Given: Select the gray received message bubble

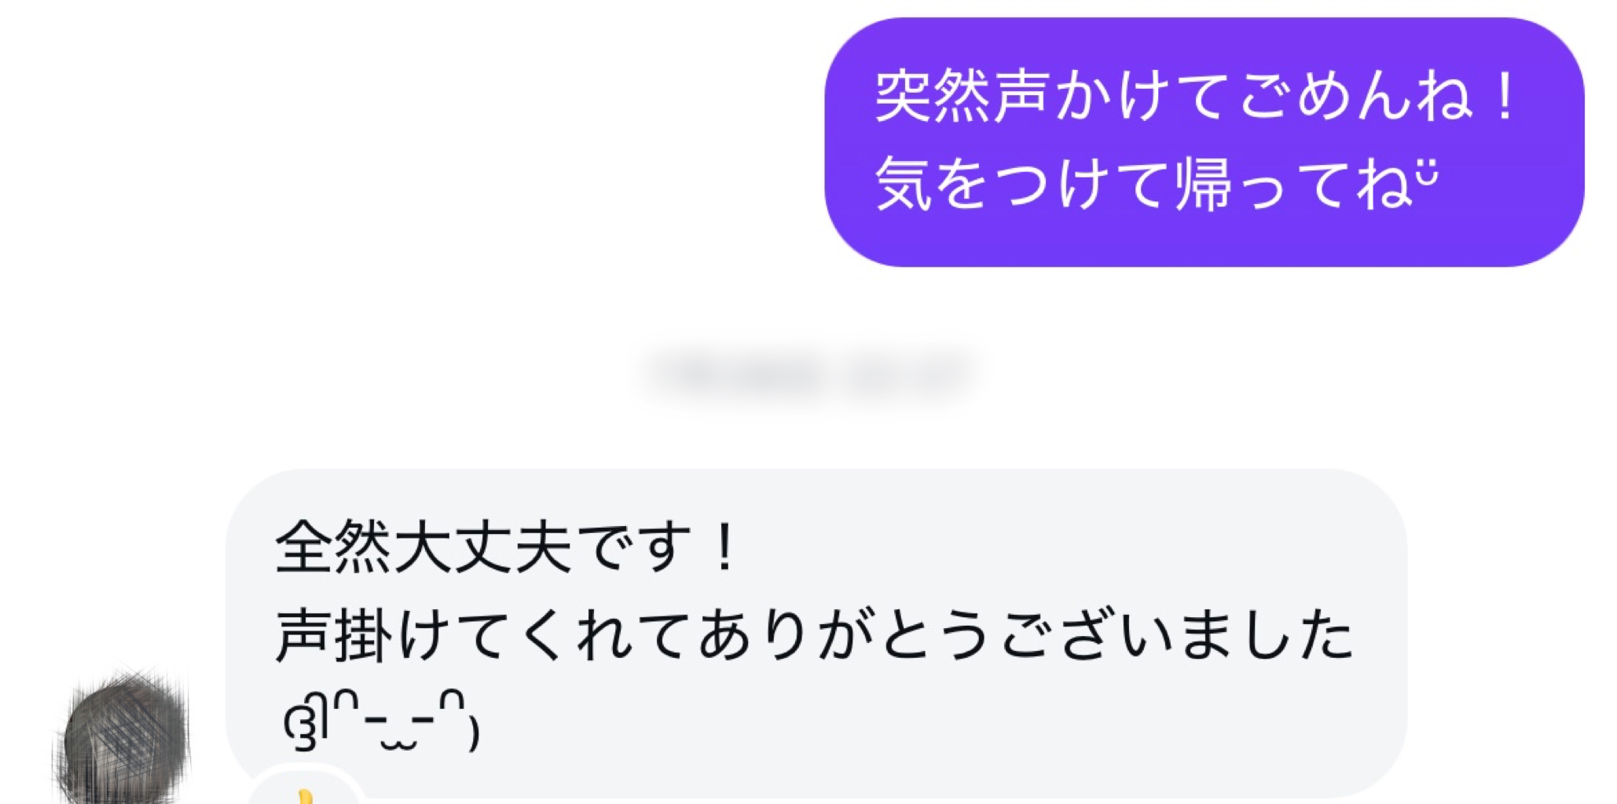Looking at the screenshot, I should click(x=816, y=633).
